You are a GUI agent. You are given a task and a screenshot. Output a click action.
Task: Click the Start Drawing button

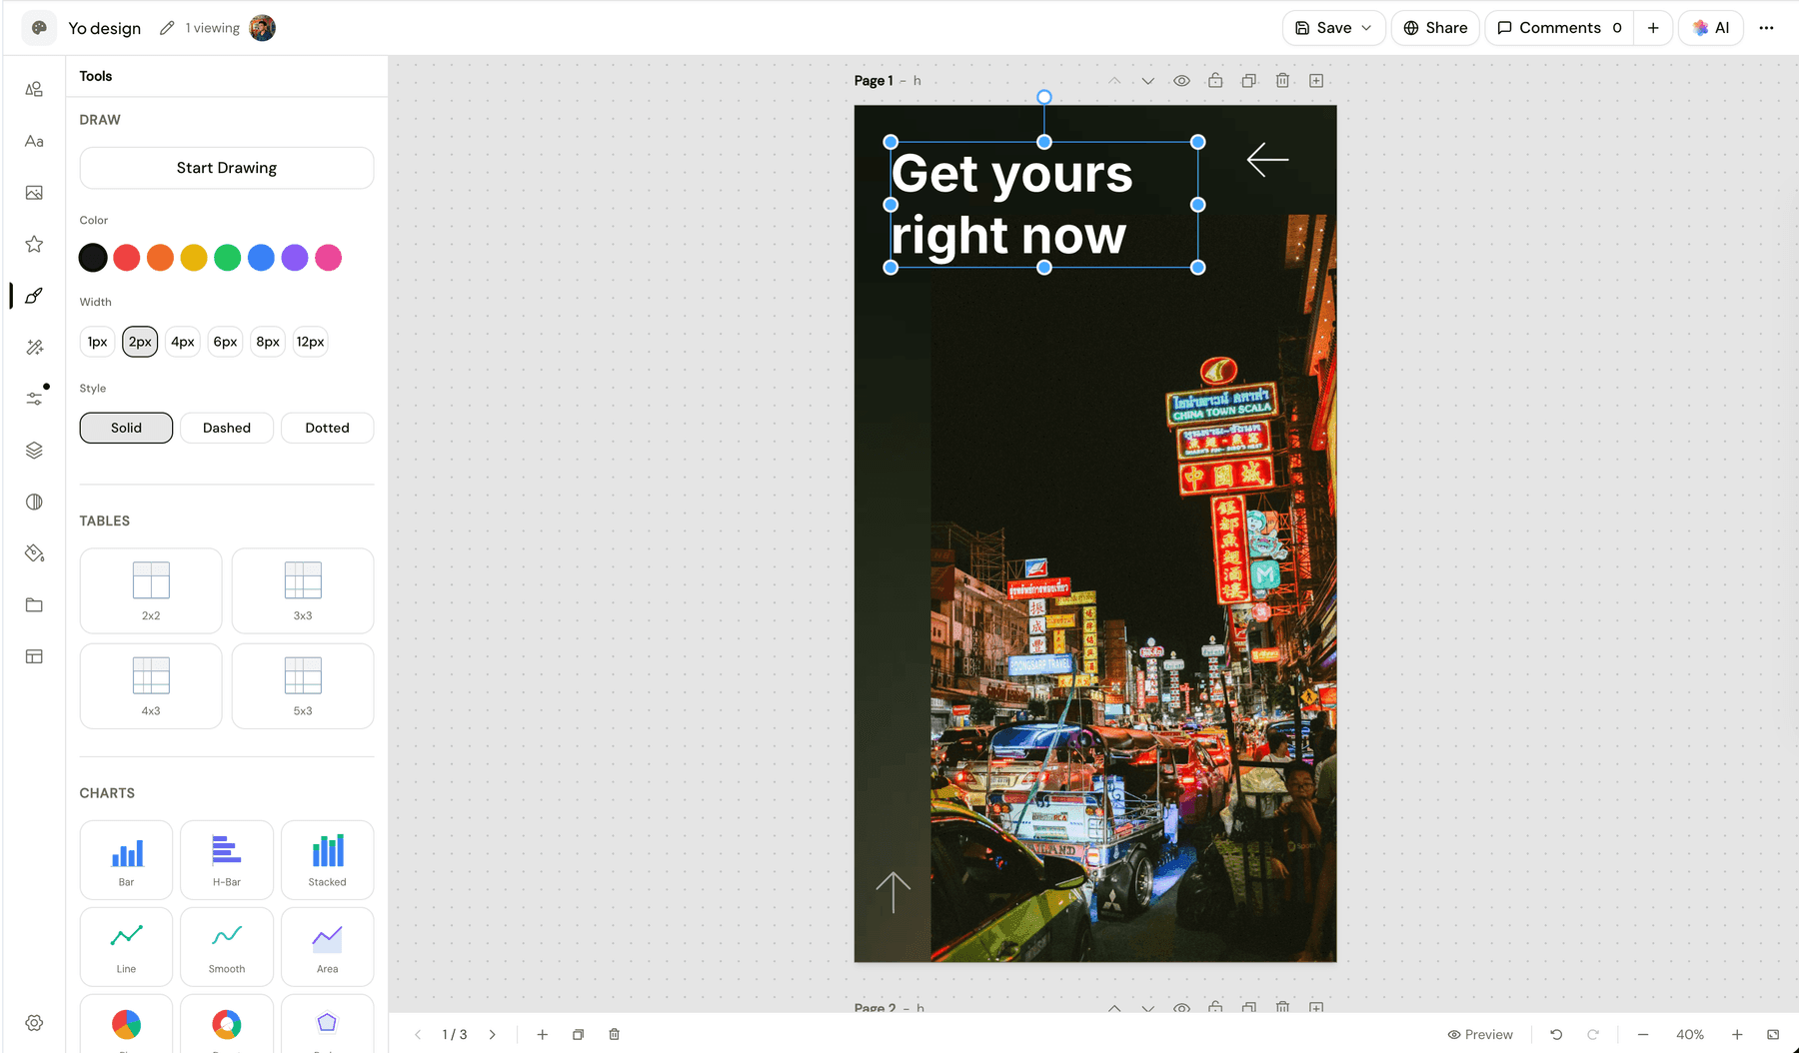coord(227,168)
